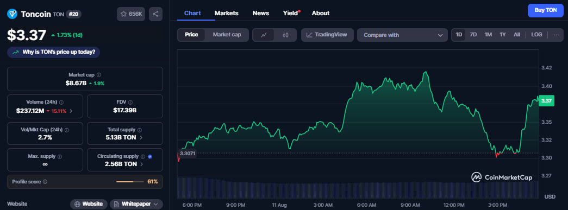Show Market cap info tooltip icon
The image size is (568, 210).
[99, 75]
